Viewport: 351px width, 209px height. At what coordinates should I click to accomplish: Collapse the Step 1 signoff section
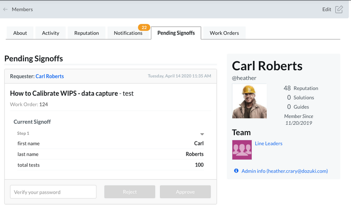[x=202, y=134]
